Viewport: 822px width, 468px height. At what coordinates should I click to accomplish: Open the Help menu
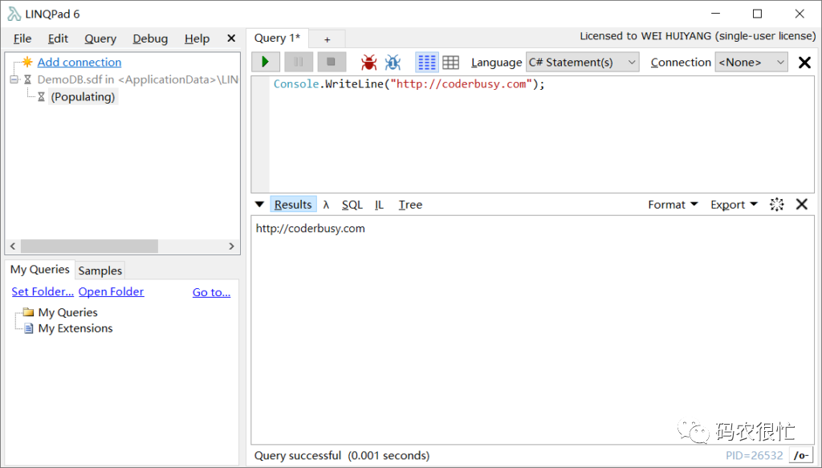(x=197, y=39)
